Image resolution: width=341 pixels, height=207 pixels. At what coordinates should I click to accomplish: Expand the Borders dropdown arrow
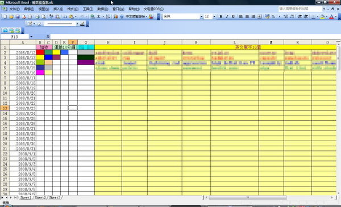[318, 16]
